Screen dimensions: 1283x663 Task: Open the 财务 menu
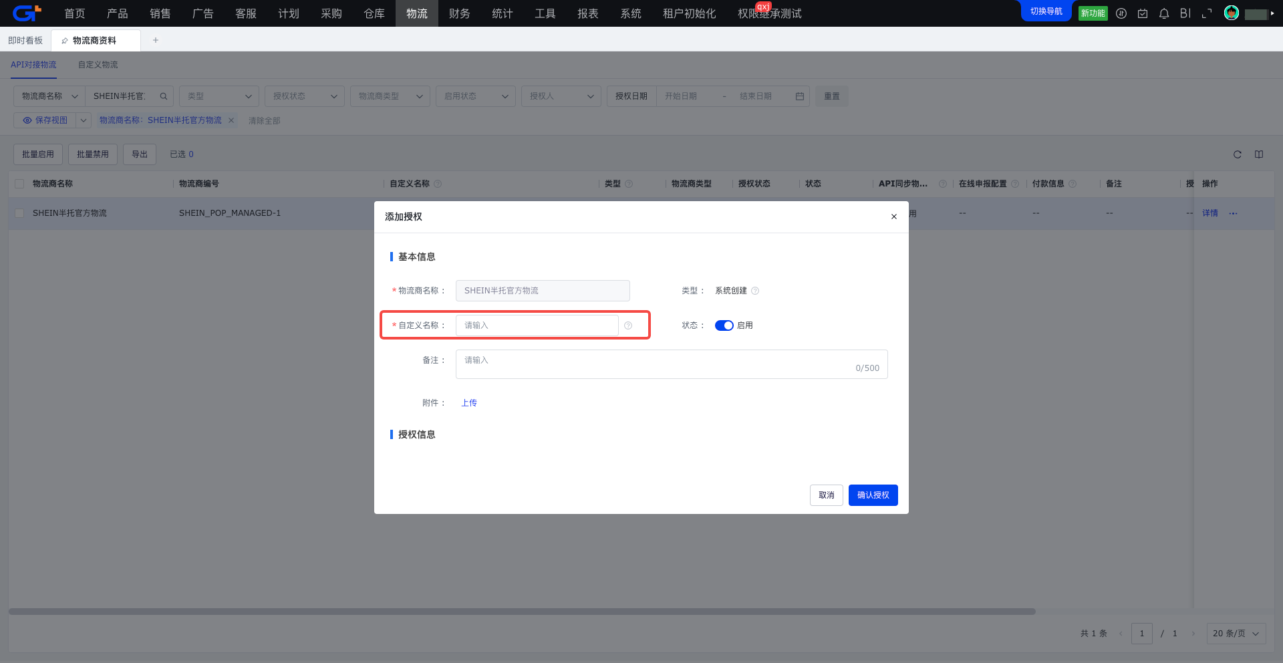point(460,13)
